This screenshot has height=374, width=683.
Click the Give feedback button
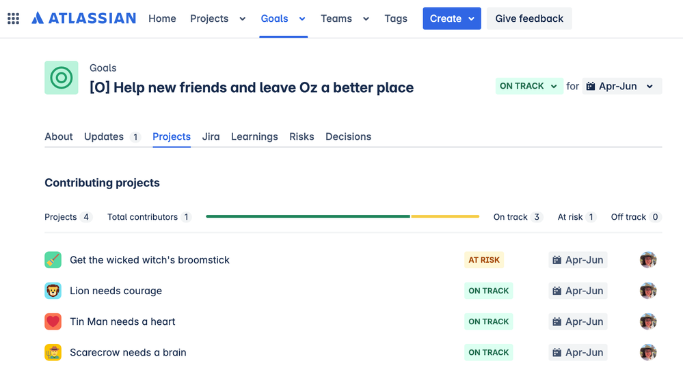[x=529, y=18]
